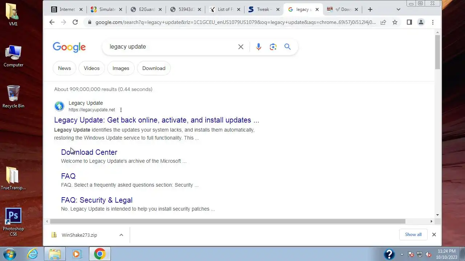Go back with the browser back arrow
Screen dimensions: 465x261
pyautogui.click(x=52, y=22)
